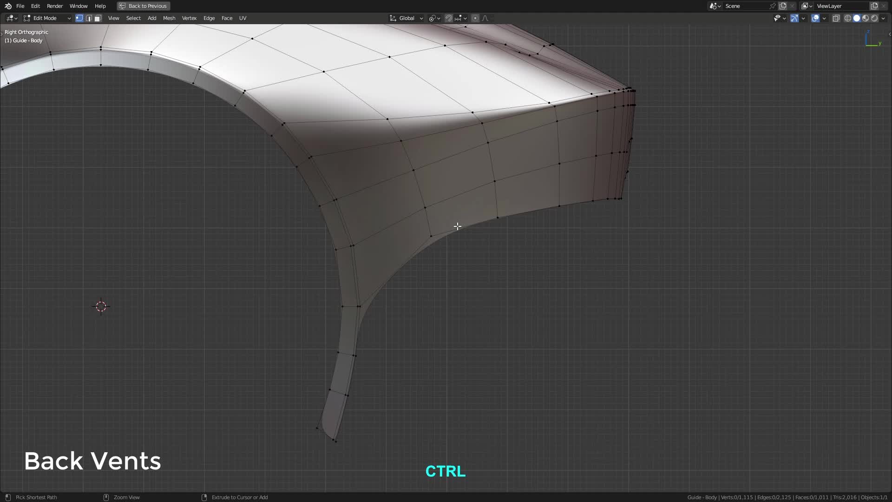Open the Select menu in viewport header

click(x=133, y=18)
